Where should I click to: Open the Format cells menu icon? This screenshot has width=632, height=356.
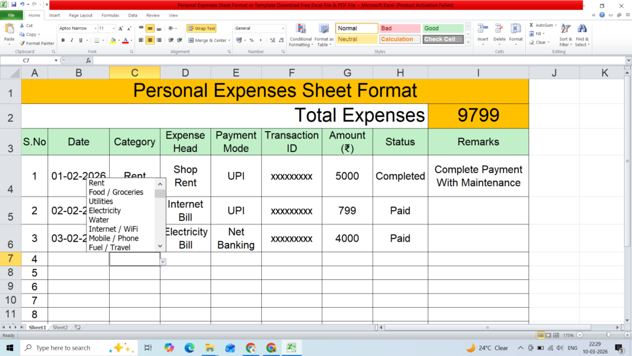pos(515,29)
